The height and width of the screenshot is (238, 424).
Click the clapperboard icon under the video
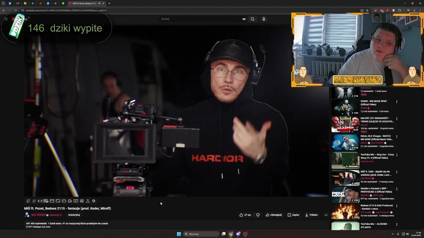[x=52, y=201]
